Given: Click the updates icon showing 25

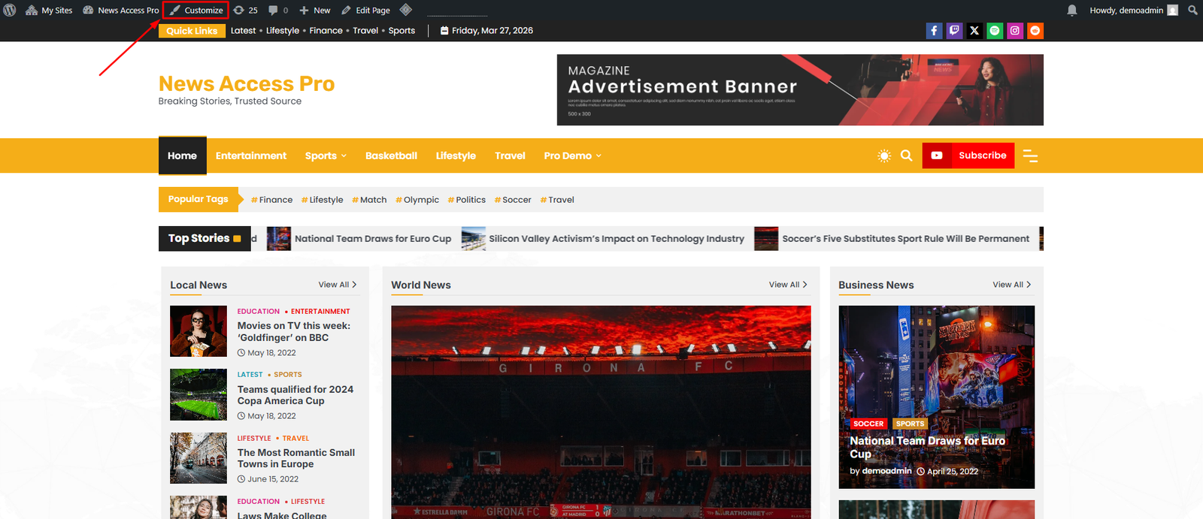Looking at the screenshot, I should [245, 10].
